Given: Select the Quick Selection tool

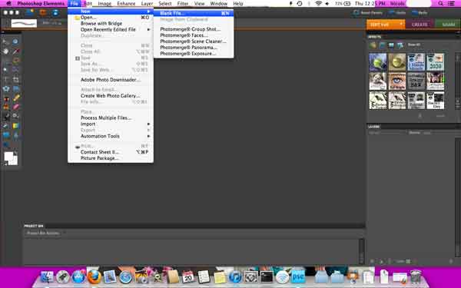Looking at the screenshot, I should pos(15,70).
